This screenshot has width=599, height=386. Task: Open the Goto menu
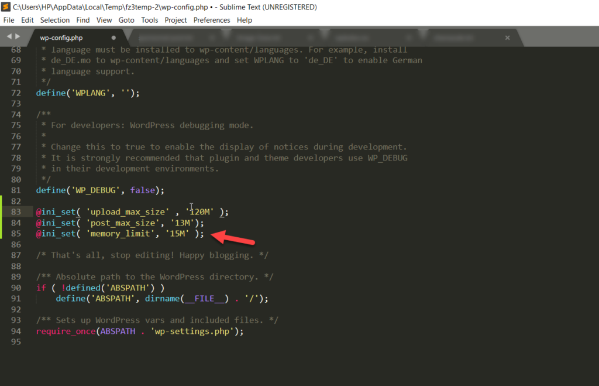(126, 20)
